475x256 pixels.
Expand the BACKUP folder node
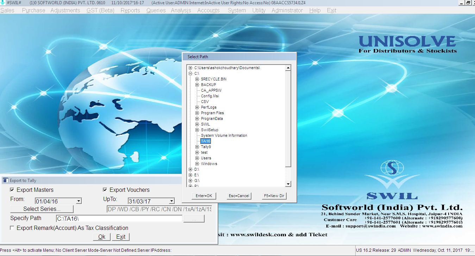[197, 85]
